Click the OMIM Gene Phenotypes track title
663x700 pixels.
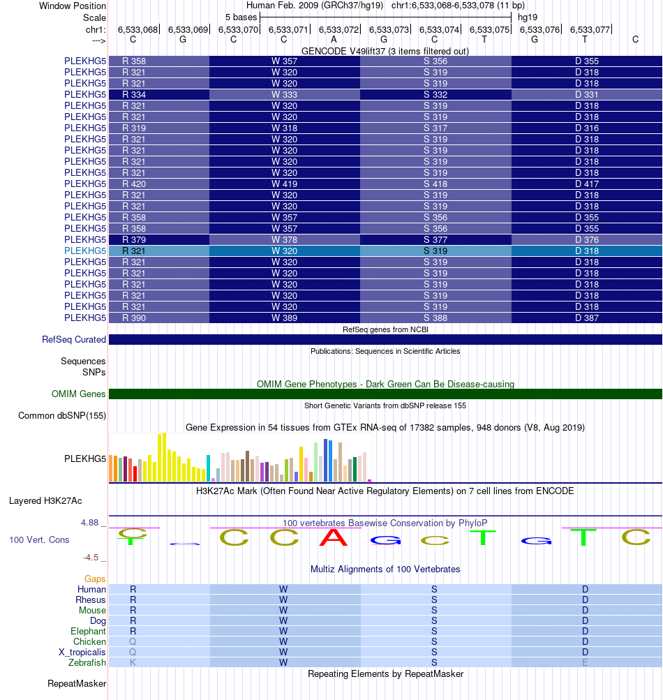(385, 384)
